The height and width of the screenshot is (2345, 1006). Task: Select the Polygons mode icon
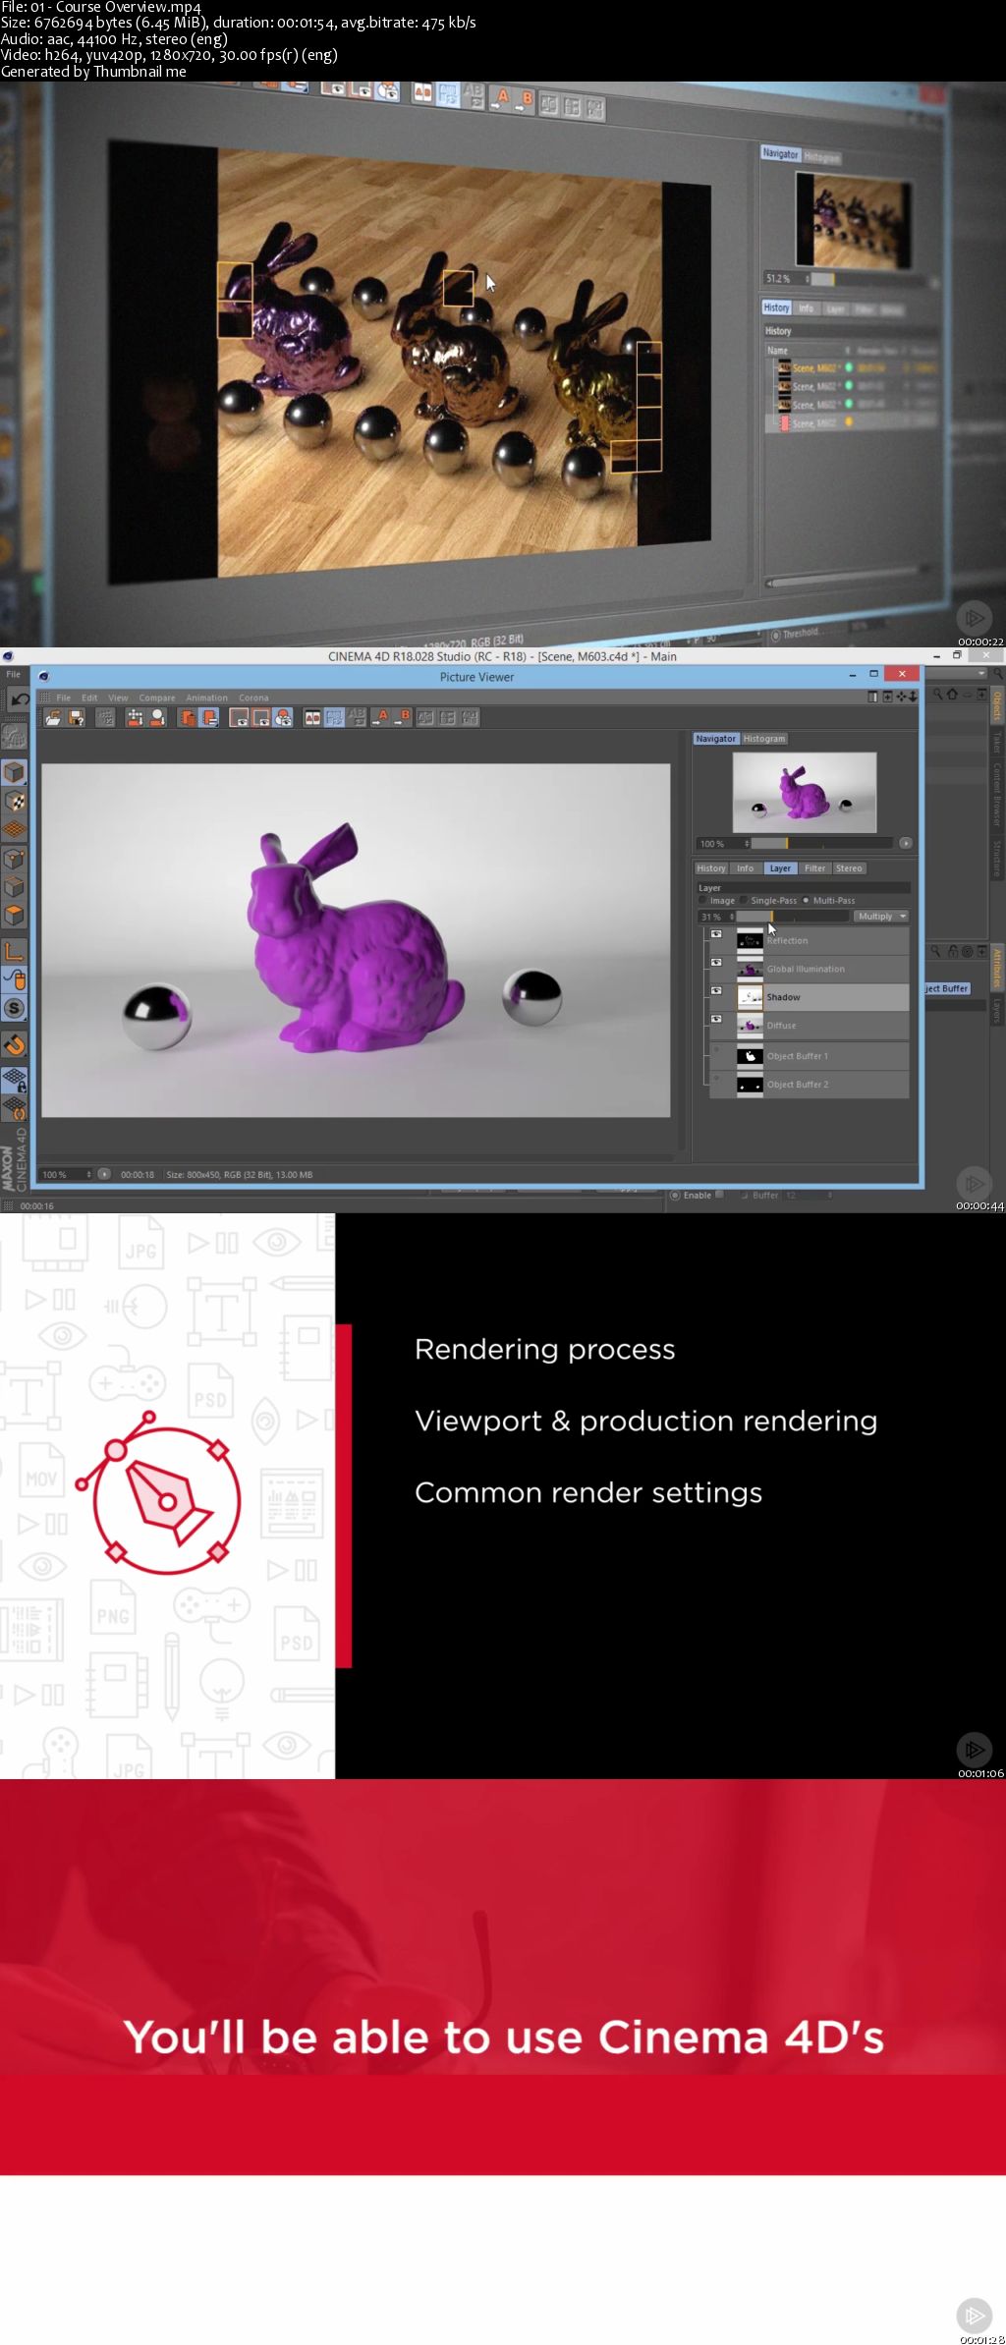[x=14, y=916]
